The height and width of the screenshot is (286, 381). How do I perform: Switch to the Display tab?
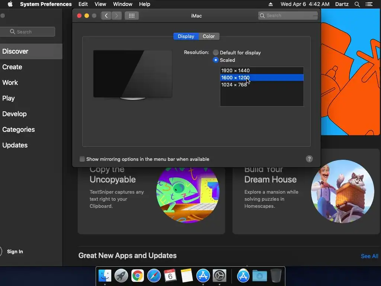point(186,36)
